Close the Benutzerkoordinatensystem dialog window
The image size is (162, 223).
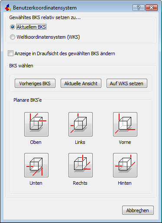point(152,7)
